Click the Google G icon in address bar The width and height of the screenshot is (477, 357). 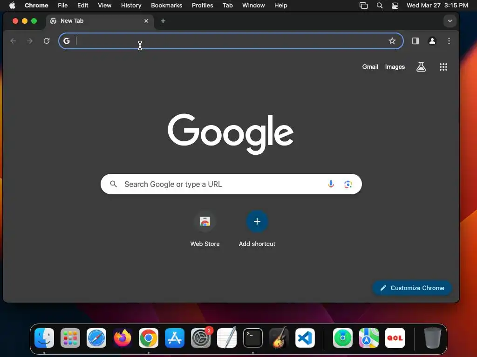pos(67,41)
